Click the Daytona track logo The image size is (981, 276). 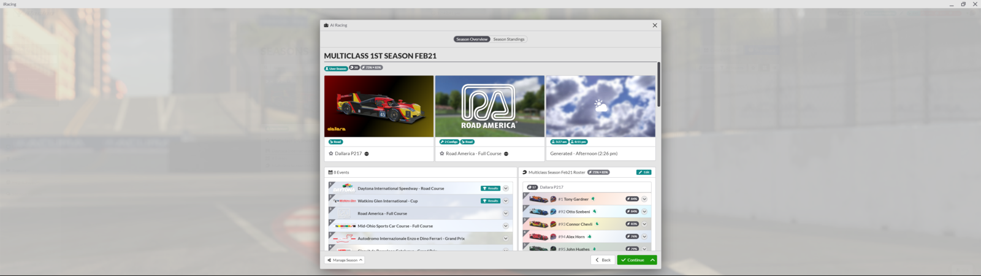(x=345, y=188)
